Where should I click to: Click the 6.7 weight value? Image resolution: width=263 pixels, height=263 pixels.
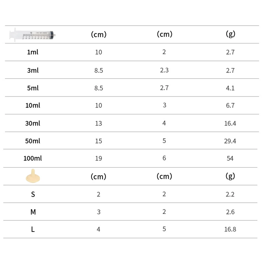(230, 105)
